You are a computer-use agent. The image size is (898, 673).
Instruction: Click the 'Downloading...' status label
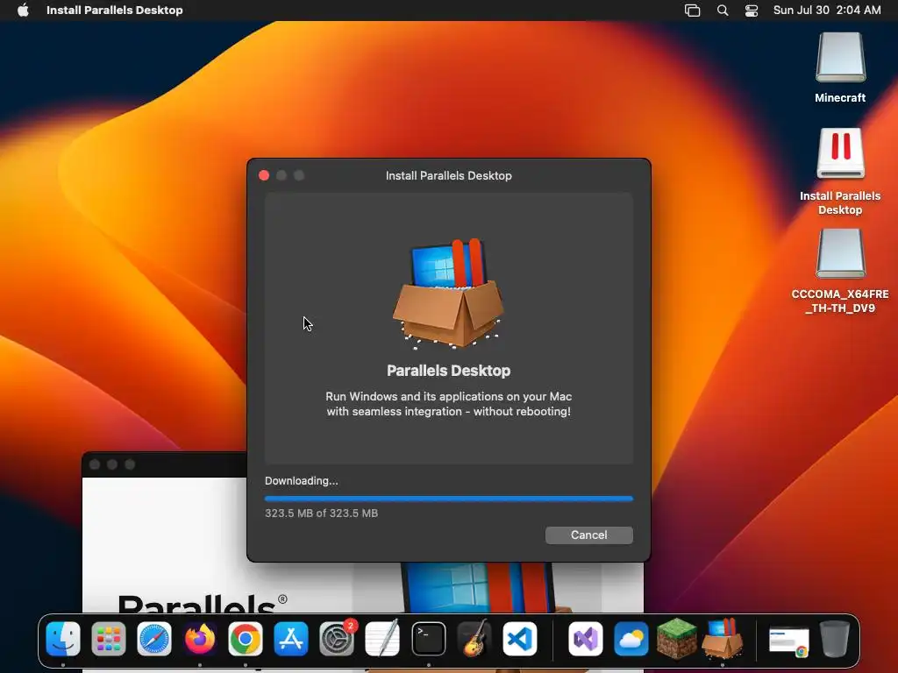click(x=302, y=481)
